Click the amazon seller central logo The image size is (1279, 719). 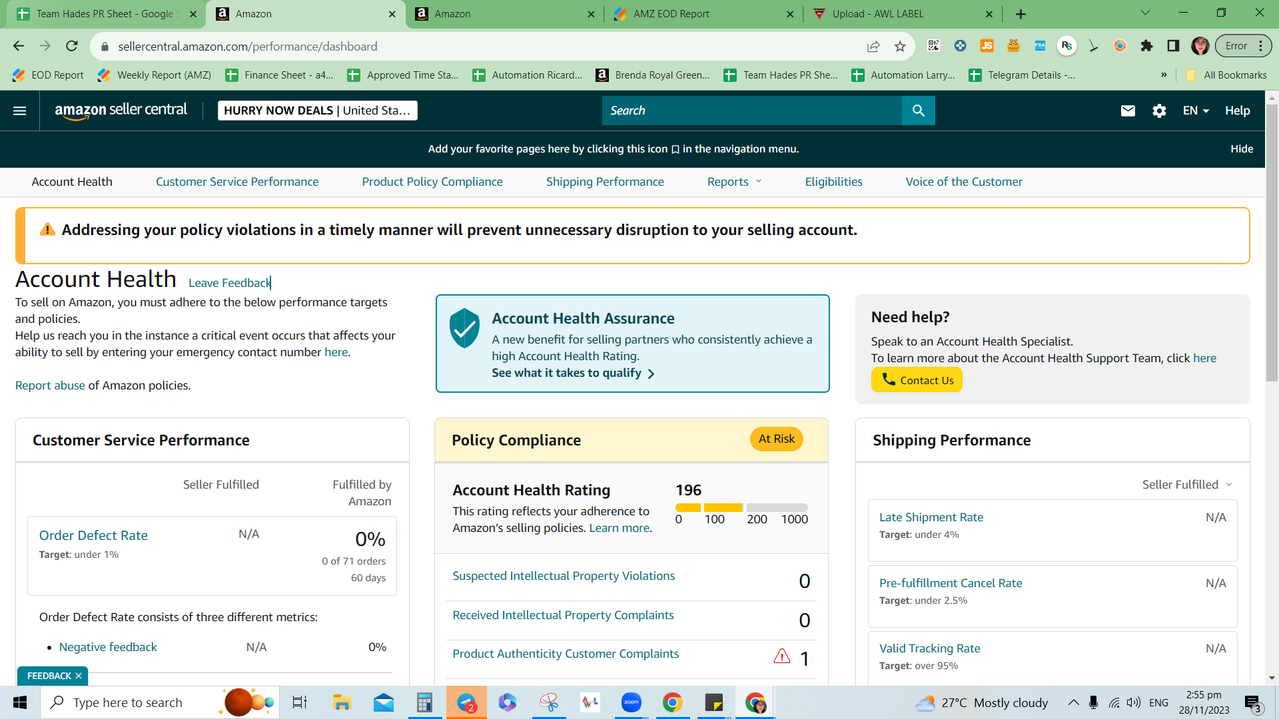121,111
